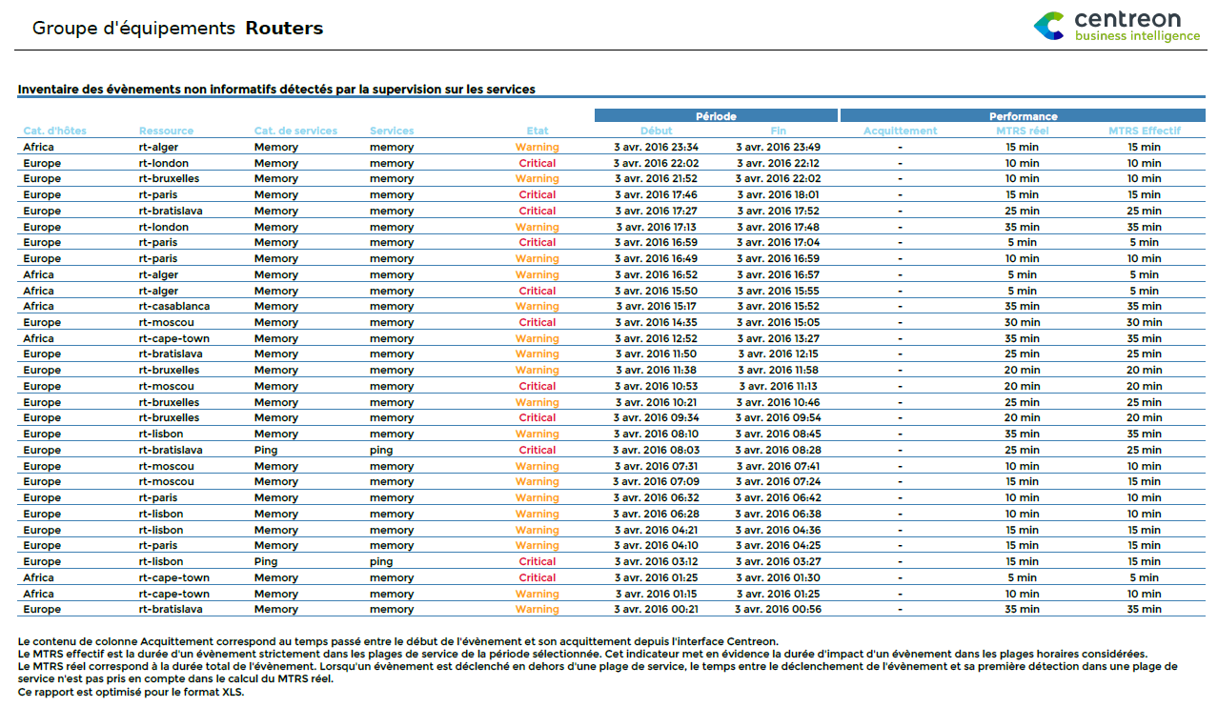Click 'Ping' category in the rt-lisbon row
This screenshot has width=1218, height=727.
pos(266,562)
